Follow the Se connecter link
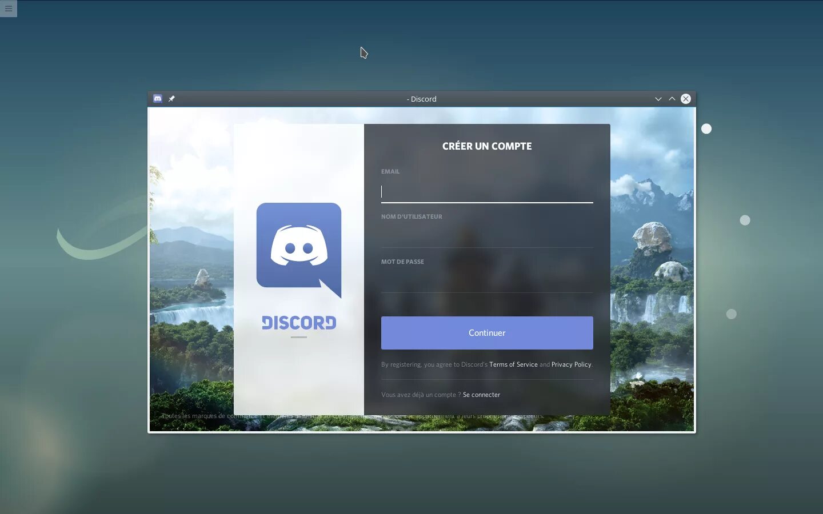Screen dimensions: 823x514 coord(481,395)
